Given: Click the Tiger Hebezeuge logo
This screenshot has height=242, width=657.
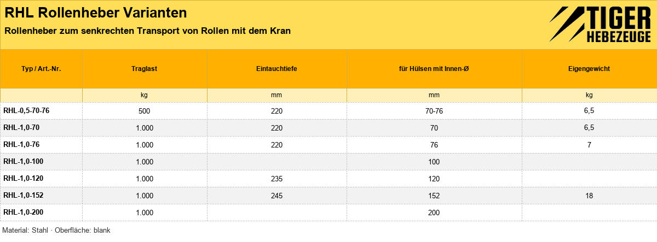Looking at the screenshot, I should click(x=600, y=25).
